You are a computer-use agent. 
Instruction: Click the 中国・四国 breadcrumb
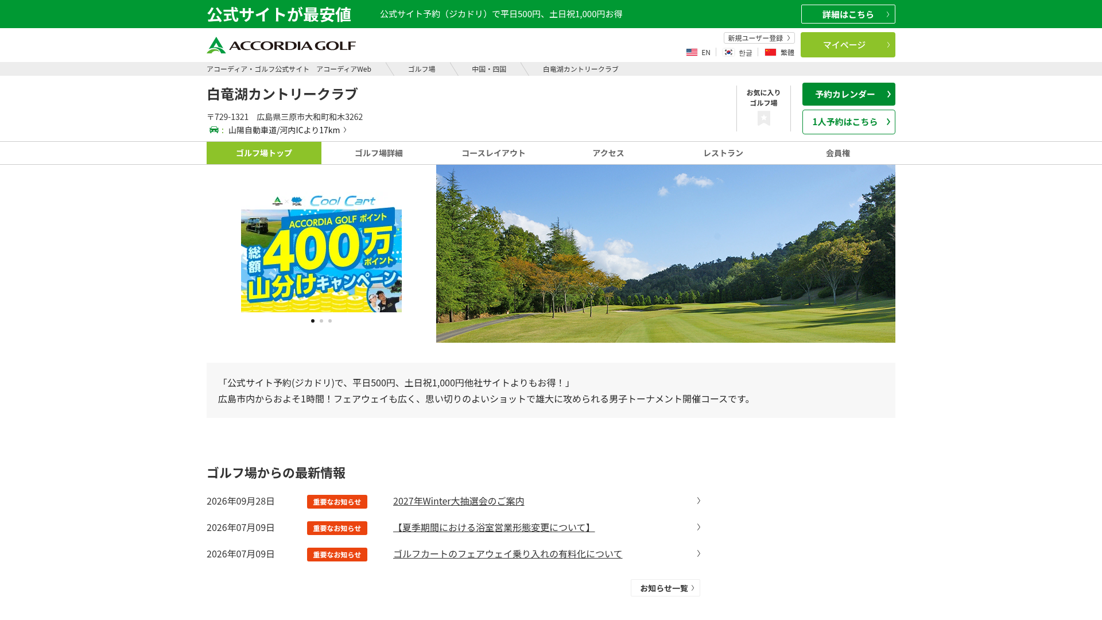(489, 69)
